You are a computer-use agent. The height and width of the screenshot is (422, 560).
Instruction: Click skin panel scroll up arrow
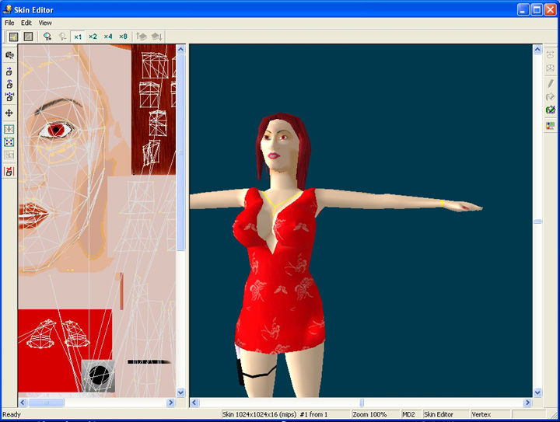[x=180, y=49]
